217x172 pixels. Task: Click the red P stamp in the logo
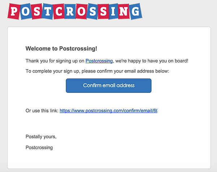(14, 11)
